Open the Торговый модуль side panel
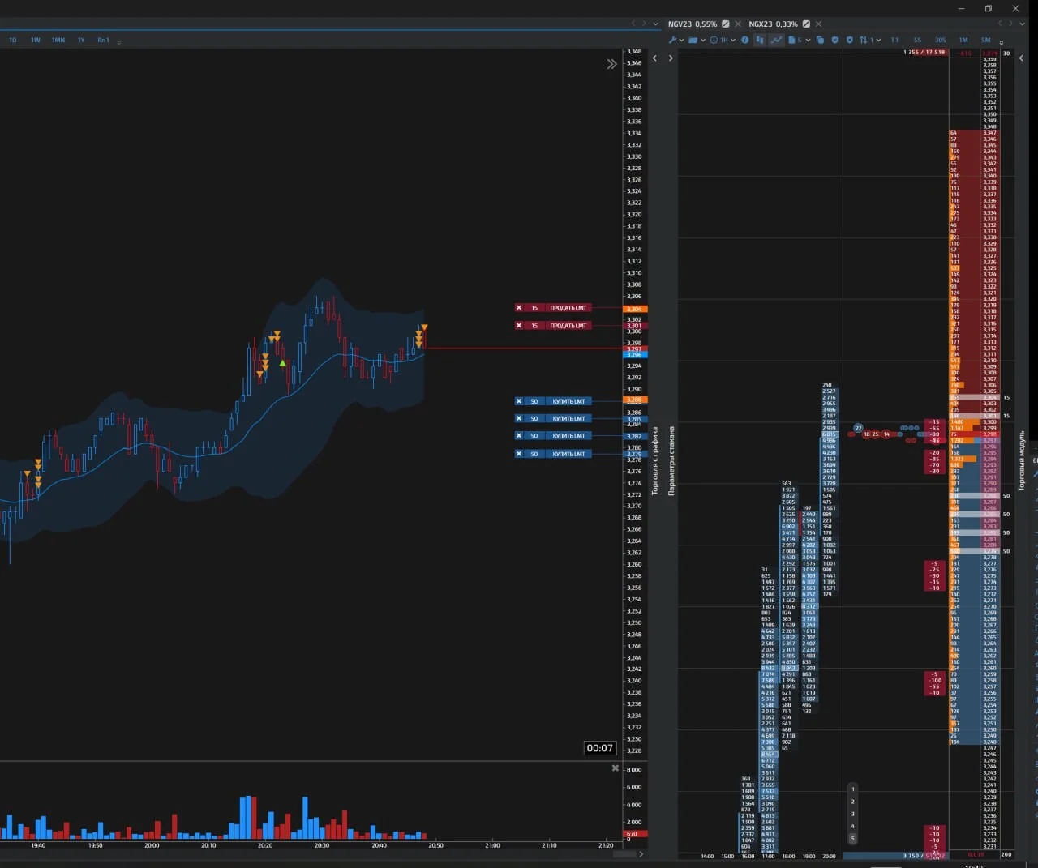 (x=1022, y=460)
